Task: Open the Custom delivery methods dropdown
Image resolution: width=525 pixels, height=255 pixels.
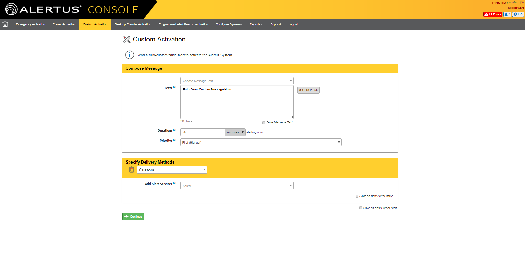Action: 172,170
